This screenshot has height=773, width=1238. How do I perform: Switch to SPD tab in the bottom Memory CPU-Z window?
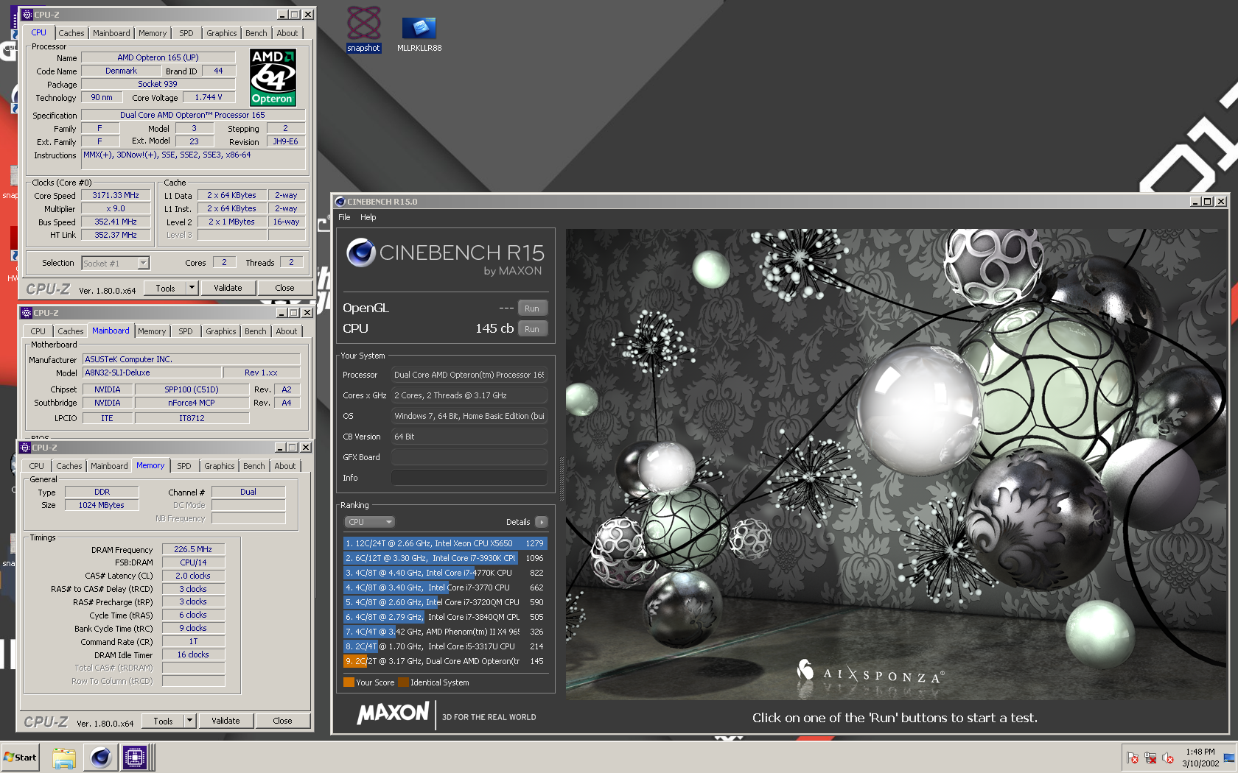[x=184, y=466]
